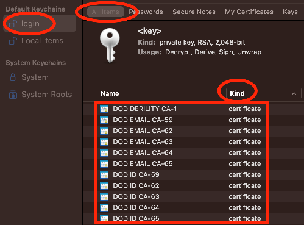Screen dimensions: 304x225
Task: Sort list by the Kind column header
Action: click(x=237, y=93)
